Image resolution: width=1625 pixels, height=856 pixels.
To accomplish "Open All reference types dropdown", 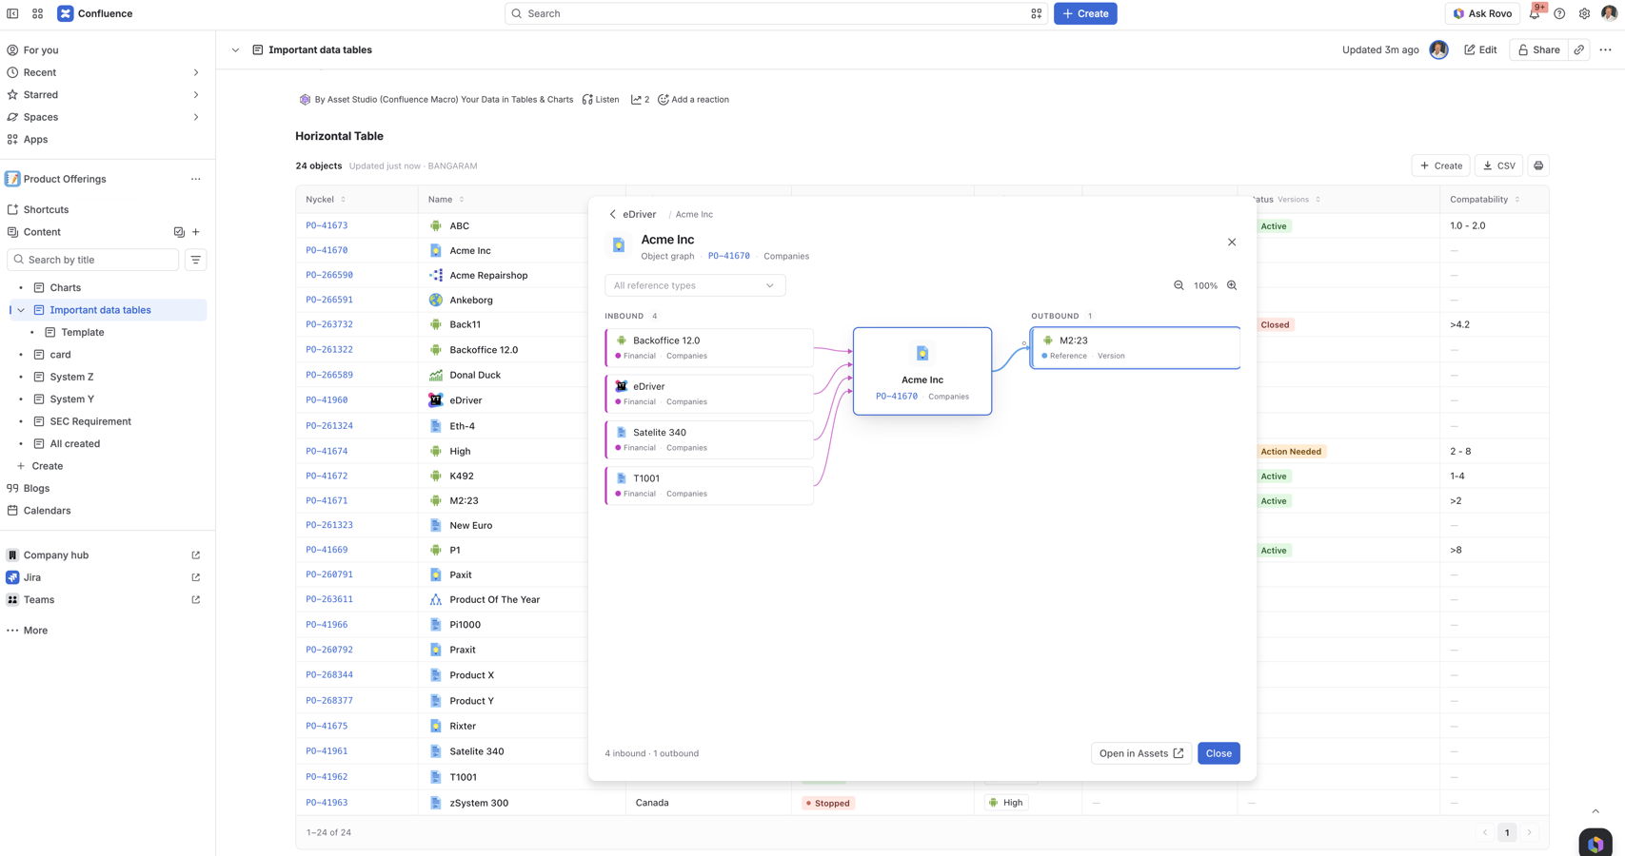I will click(695, 285).
